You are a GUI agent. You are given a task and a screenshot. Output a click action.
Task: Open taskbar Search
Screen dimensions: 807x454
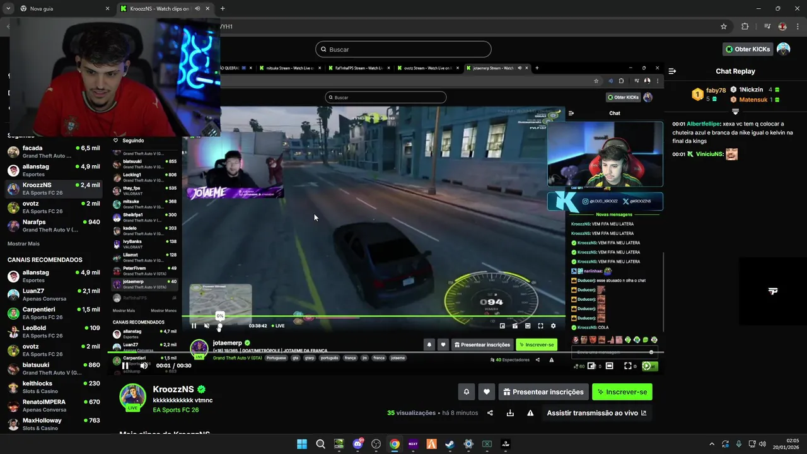tap(320, 444)
